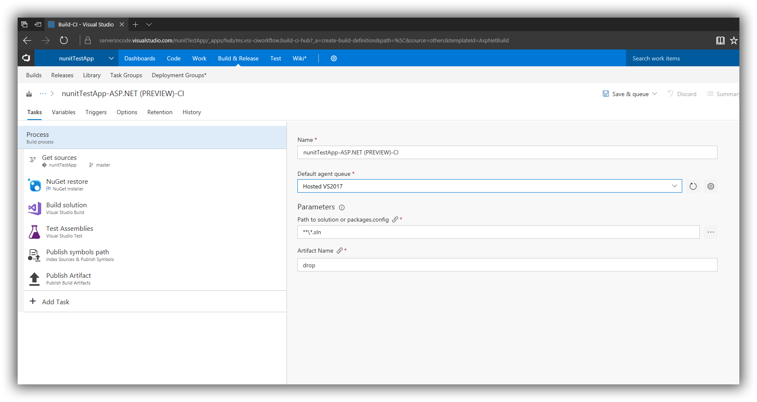
Task: Reload the page with the refresh icon
Action: click(x=64, y=40)
